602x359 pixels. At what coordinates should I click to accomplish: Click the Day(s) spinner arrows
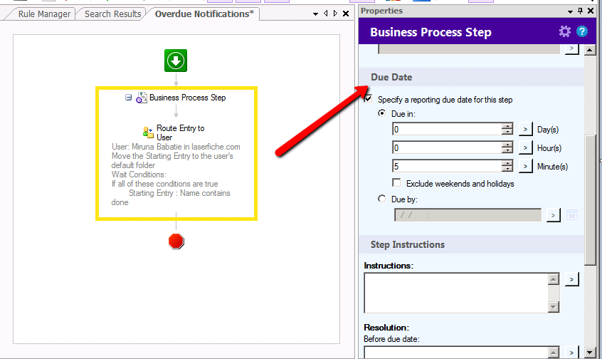pyautogui.click(x=507, y=129)
